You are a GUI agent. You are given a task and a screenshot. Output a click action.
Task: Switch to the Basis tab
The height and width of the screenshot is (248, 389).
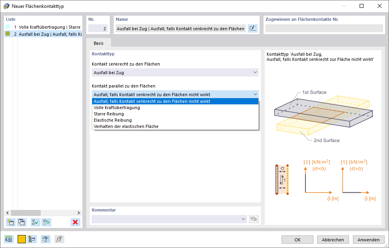(98, 43)
